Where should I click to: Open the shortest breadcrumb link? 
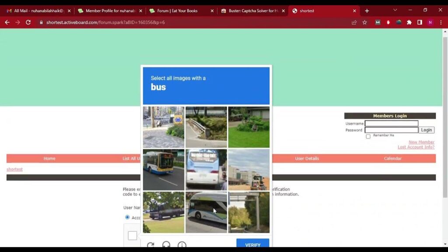pyautogui.click(x=14, y=169)
